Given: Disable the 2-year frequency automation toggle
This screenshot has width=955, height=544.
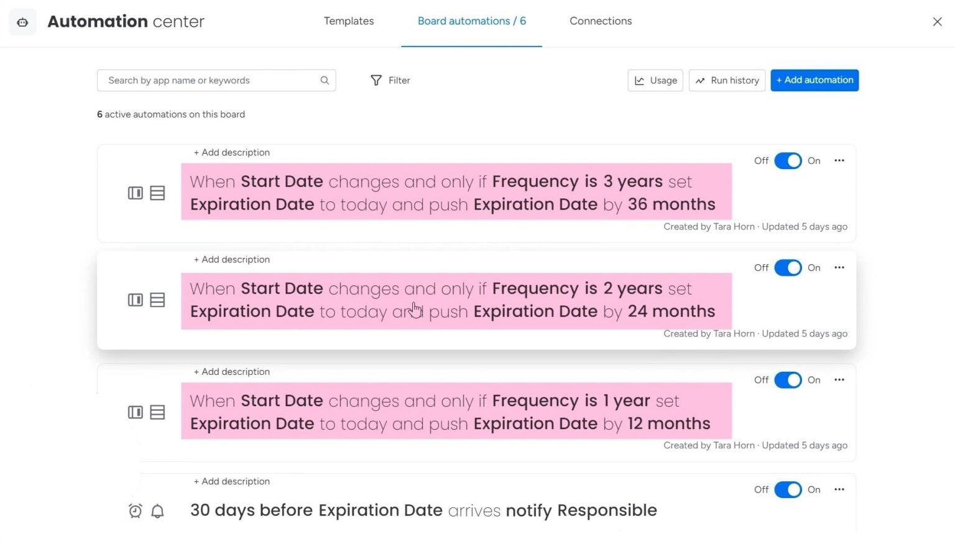Looking at the screenshot, I should click(788, 267).
